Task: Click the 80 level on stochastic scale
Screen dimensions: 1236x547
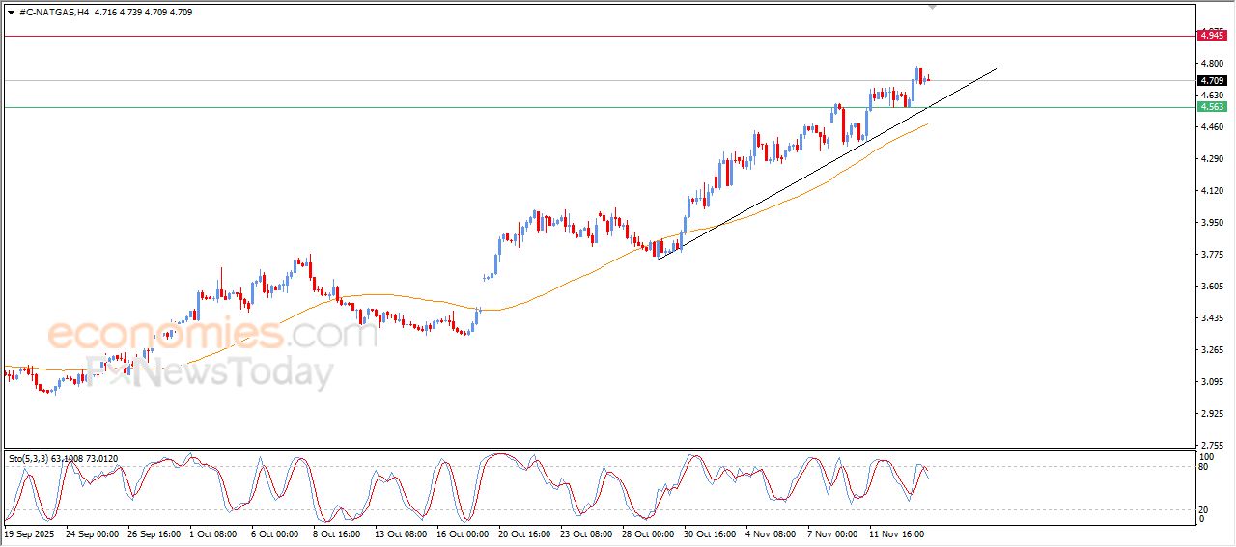Action: (x=1203, y=467)
